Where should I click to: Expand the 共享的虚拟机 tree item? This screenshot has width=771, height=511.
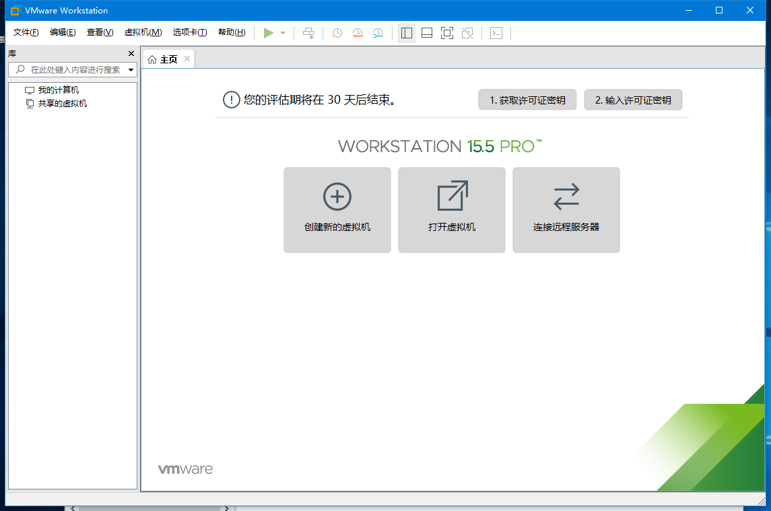(x=52, y=103)
